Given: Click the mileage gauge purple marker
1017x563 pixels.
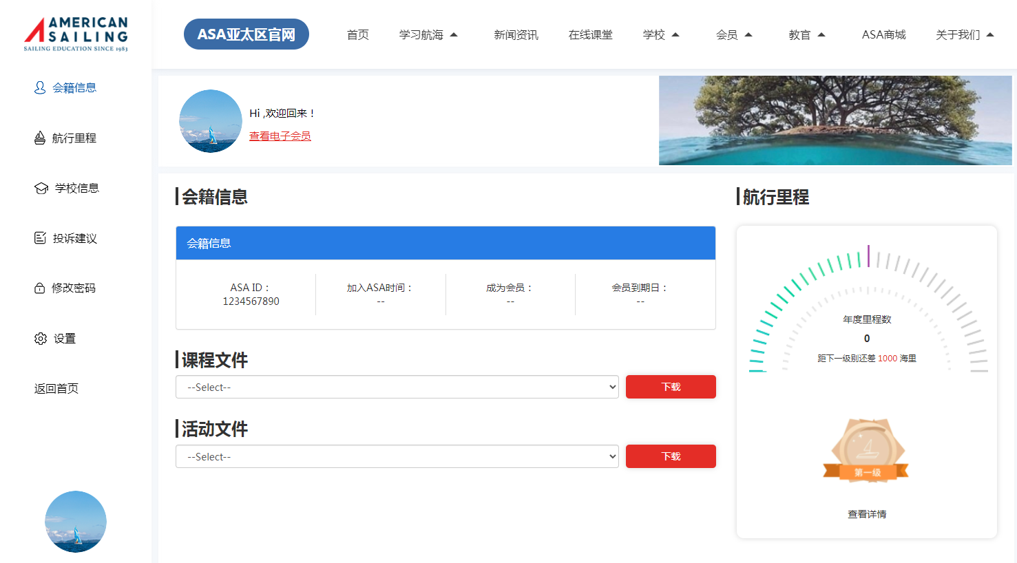Looking at the screenshot, I should pyautogui.click(x=868, y=255).
